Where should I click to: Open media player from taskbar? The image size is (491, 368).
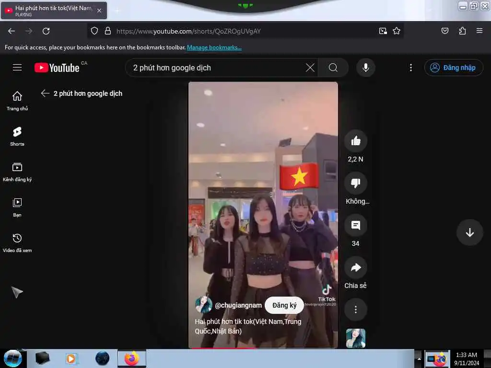point(71,358)
